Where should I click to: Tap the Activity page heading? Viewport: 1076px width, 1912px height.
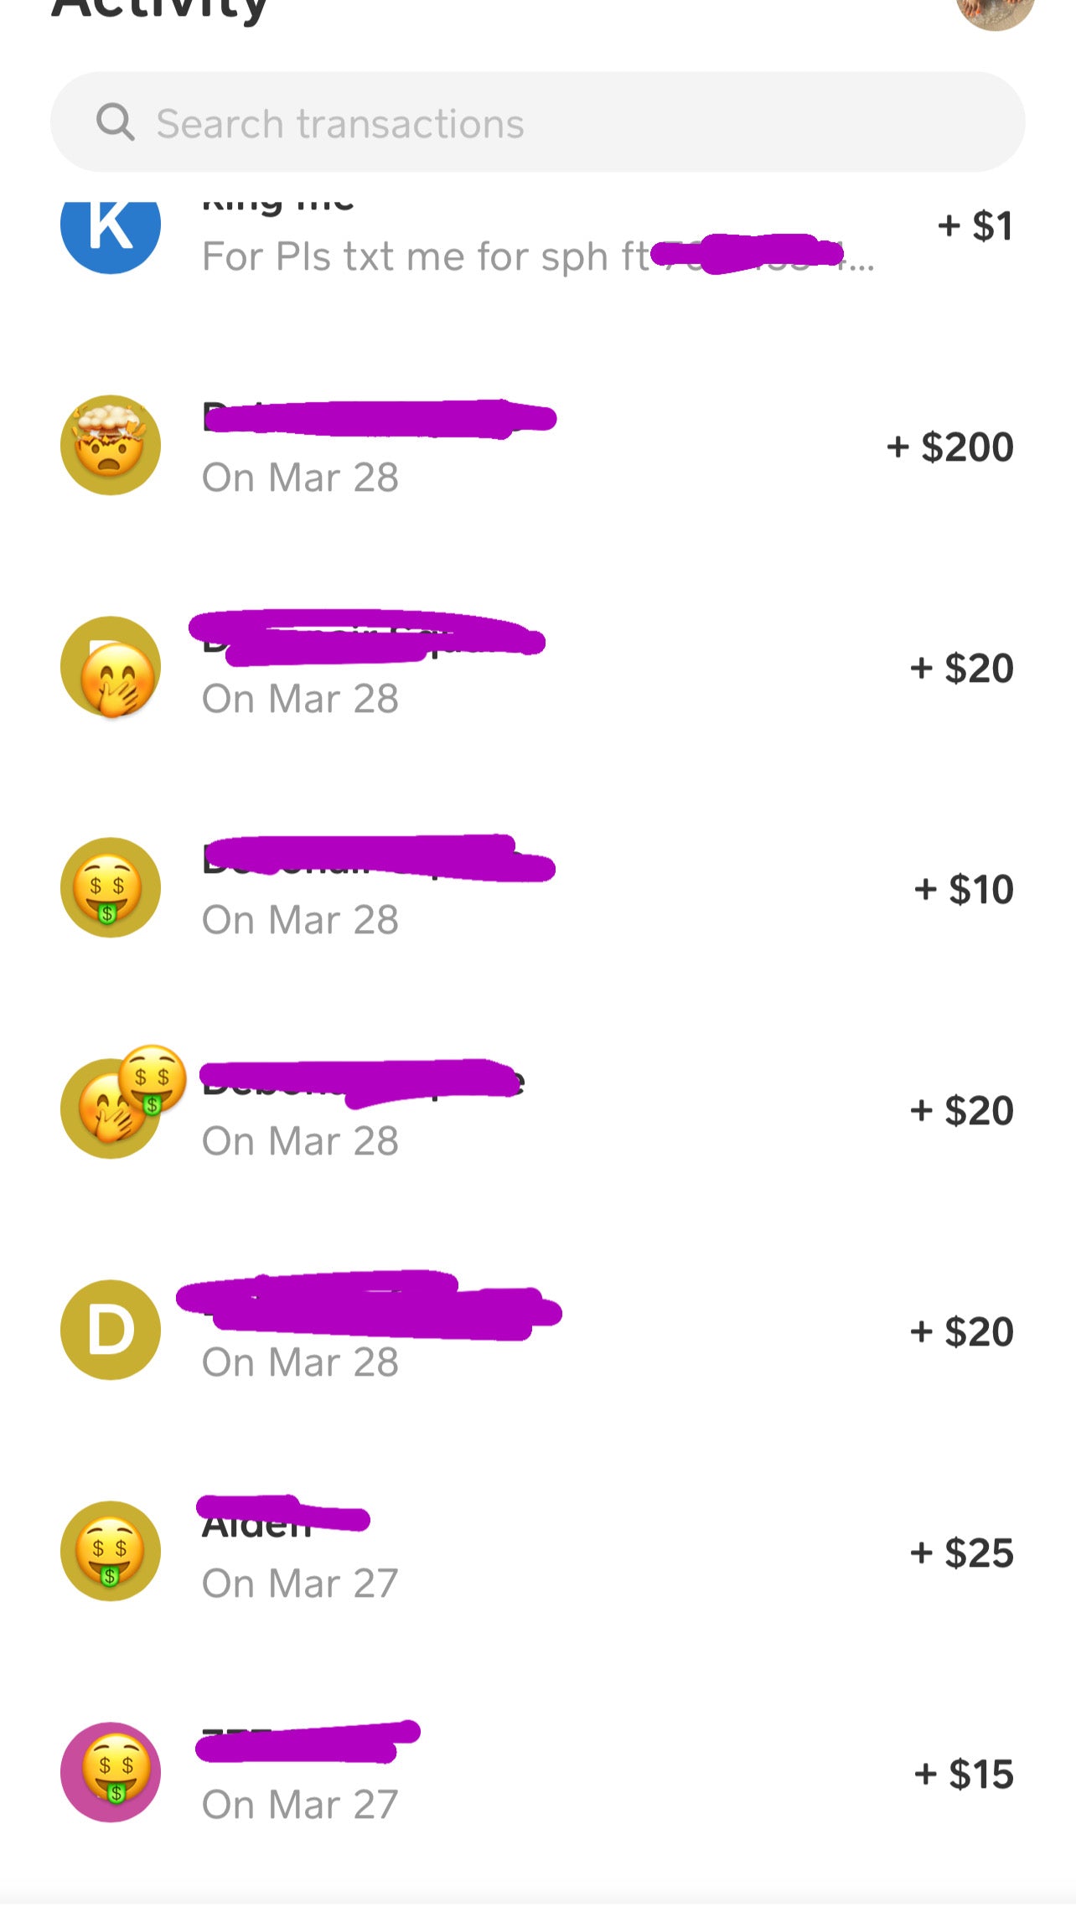(159, 10)
